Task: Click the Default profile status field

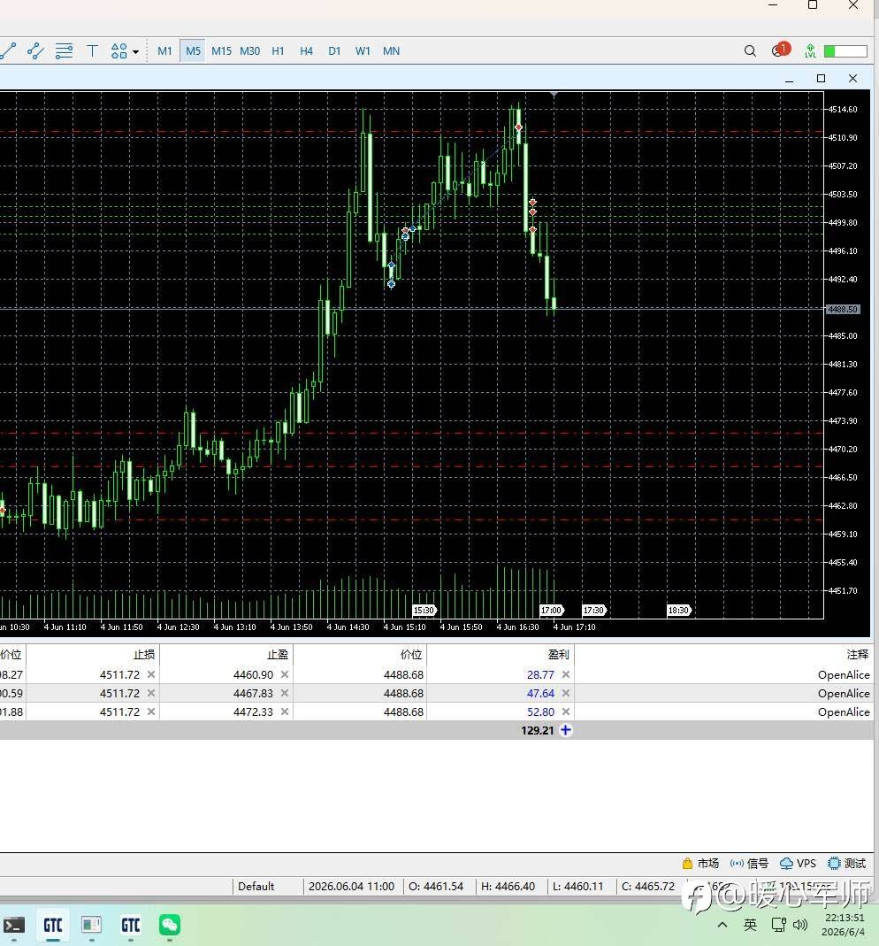Action: (256, 887)
